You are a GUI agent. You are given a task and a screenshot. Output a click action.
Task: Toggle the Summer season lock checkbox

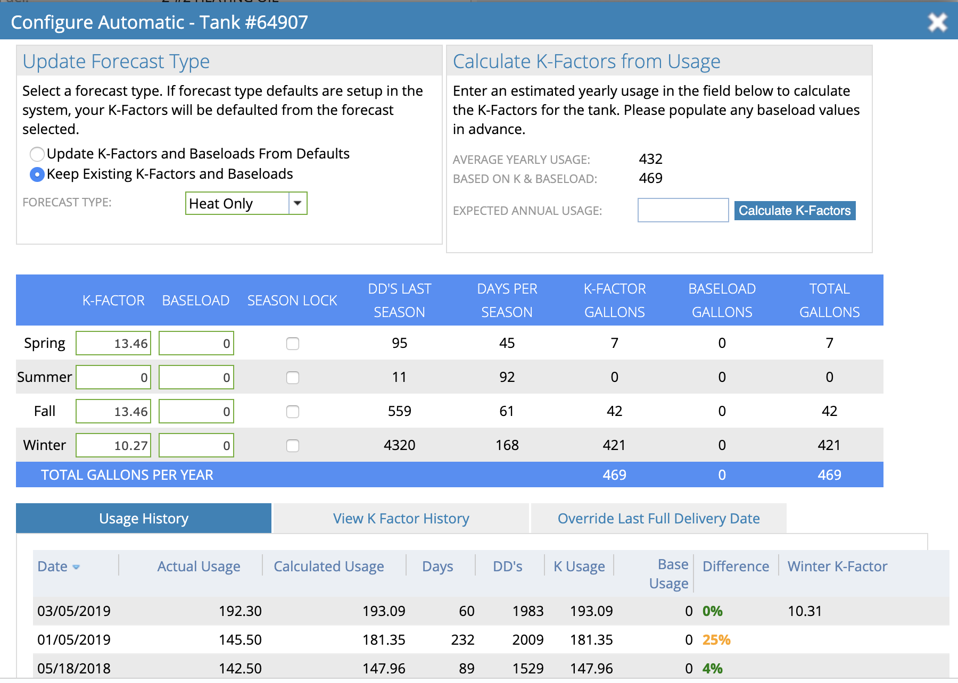pos(293,378)
